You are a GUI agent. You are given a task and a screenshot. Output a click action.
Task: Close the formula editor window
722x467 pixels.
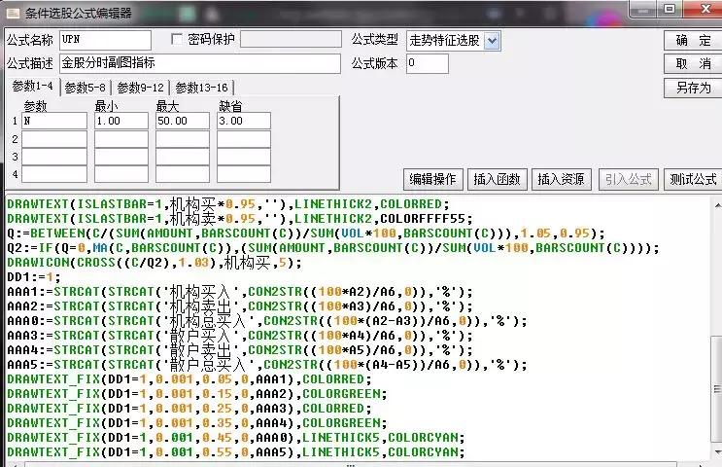tap(704, 9)
